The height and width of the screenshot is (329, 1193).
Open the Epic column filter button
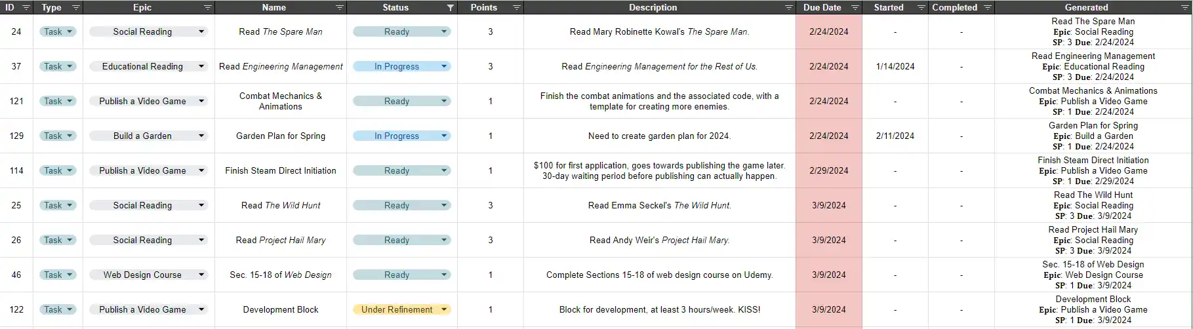click(x=207, y=8)
